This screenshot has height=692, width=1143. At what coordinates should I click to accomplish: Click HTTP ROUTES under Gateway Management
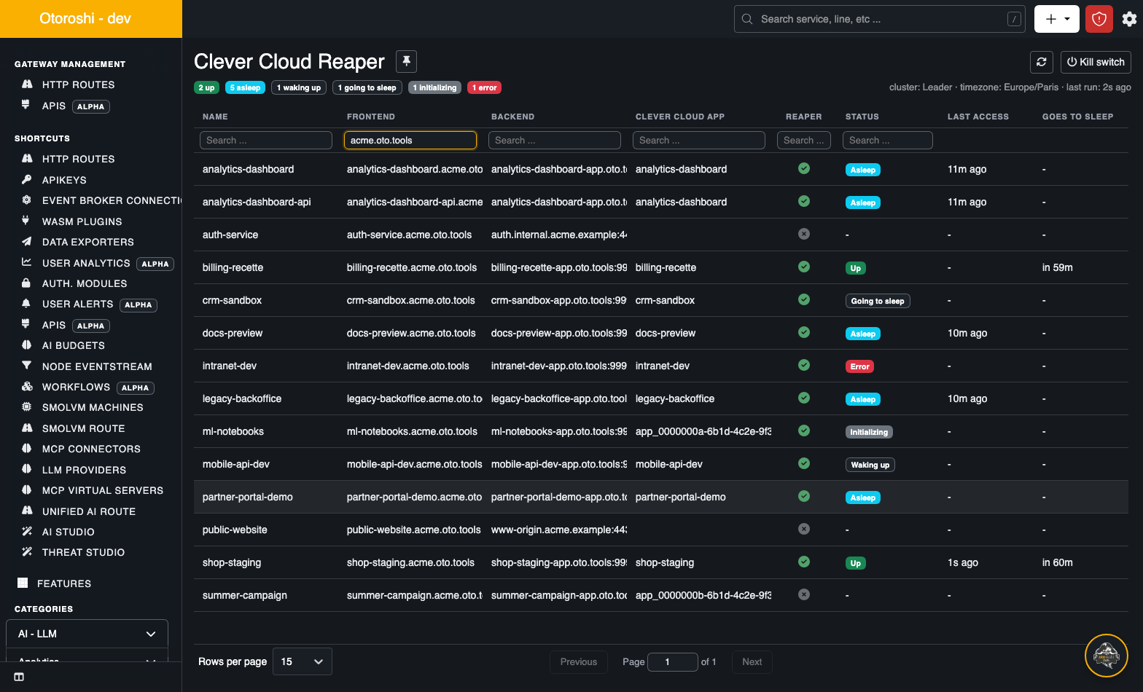point(78,84)
